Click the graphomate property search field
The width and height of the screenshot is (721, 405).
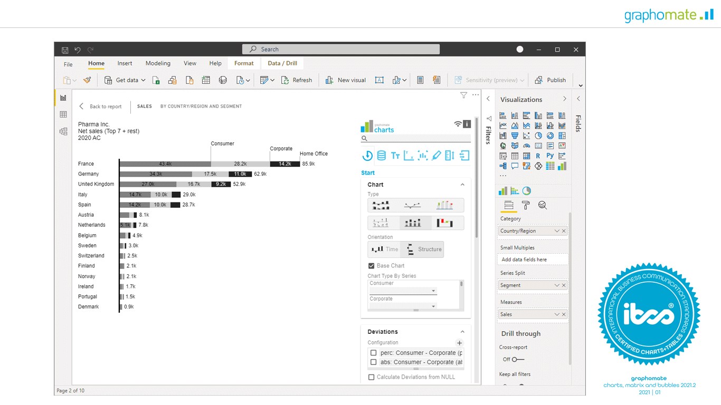tap(416, 139)
